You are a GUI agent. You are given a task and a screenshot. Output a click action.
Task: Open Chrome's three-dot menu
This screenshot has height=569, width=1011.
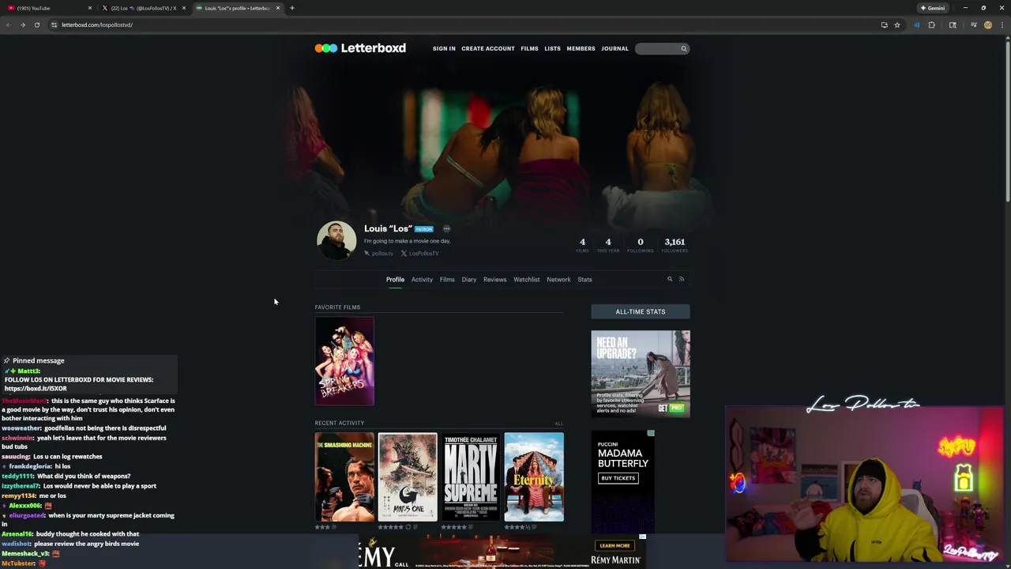1002,24
